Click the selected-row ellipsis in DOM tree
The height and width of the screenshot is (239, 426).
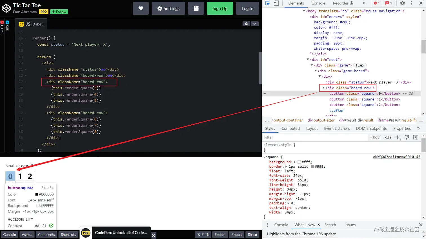pos(264,93)
